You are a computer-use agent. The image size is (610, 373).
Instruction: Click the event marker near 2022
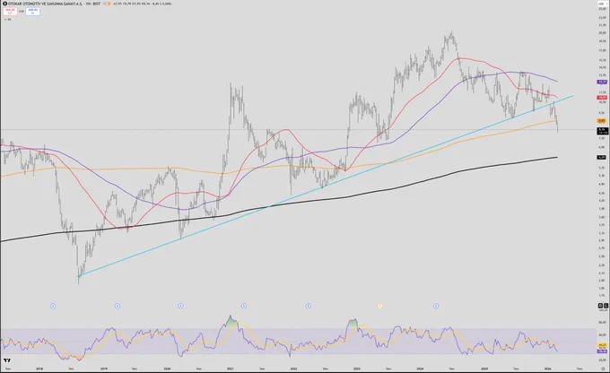(x=308, y=306)
